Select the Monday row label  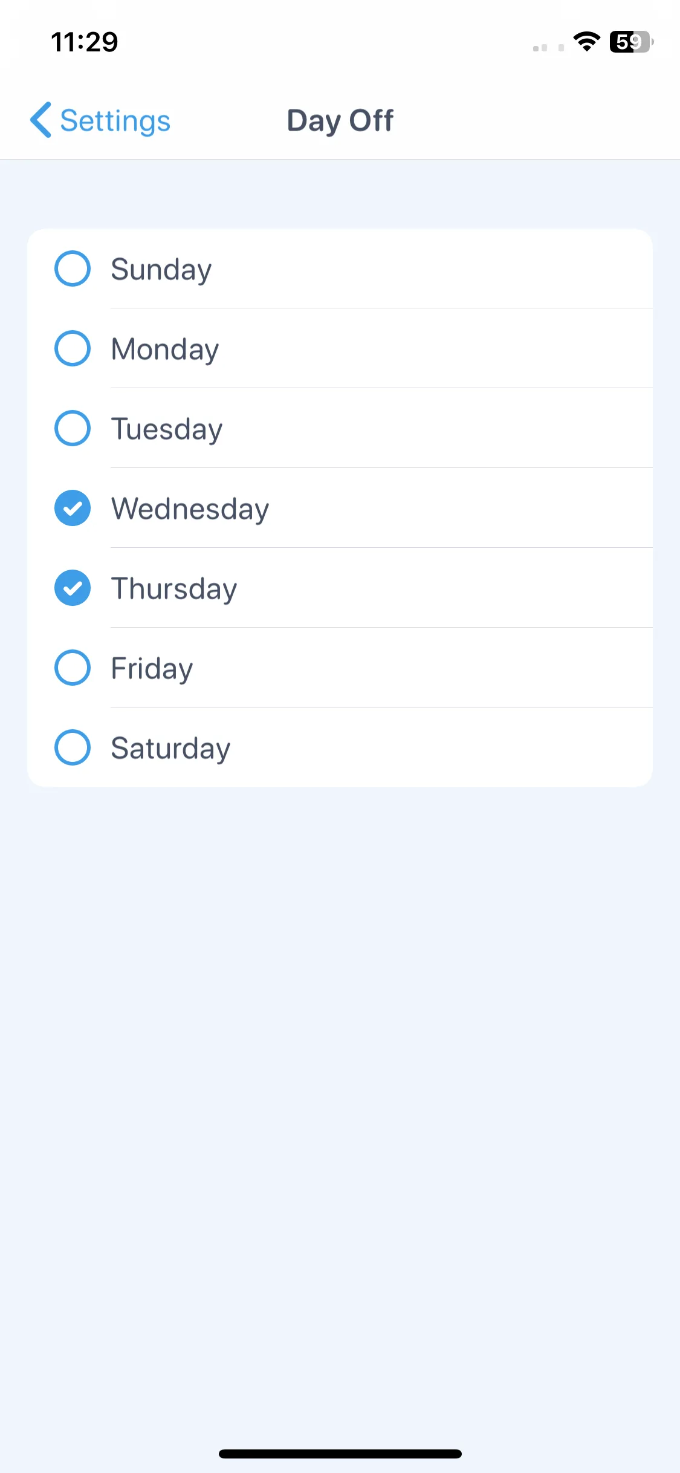coord(165,349)
